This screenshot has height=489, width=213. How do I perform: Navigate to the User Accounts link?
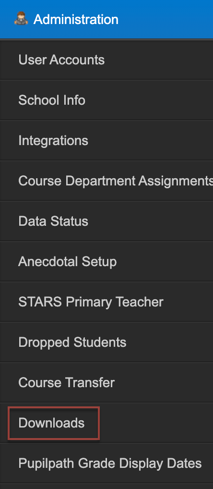click(x=61, y=60)
